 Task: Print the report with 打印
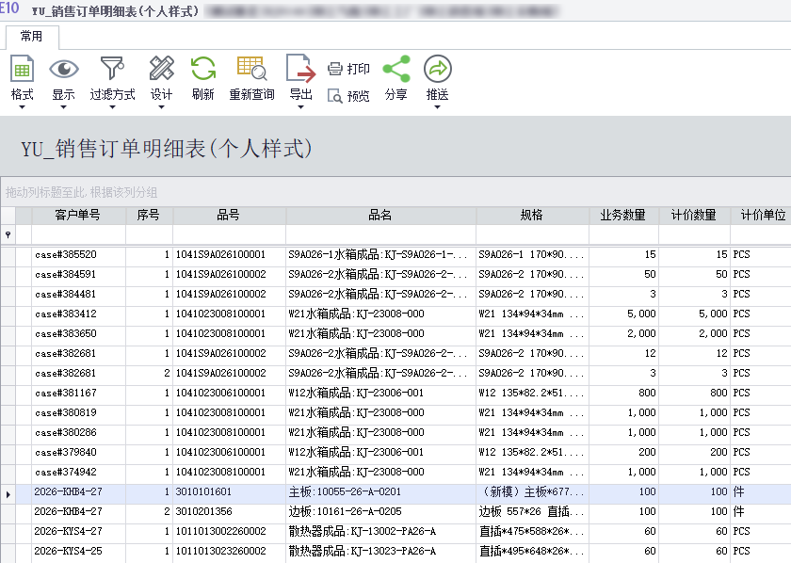(348, 69)
